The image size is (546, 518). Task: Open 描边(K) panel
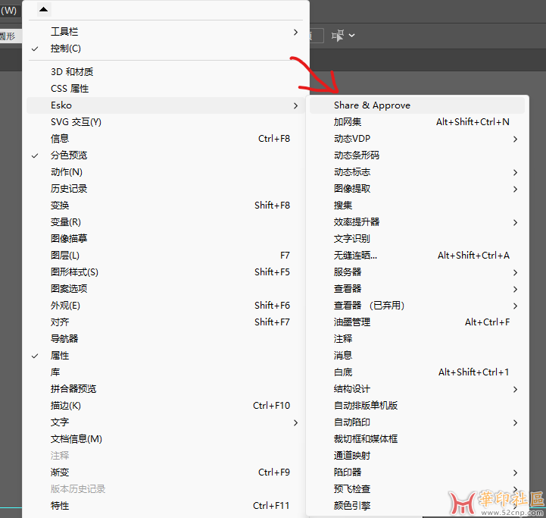166,405
